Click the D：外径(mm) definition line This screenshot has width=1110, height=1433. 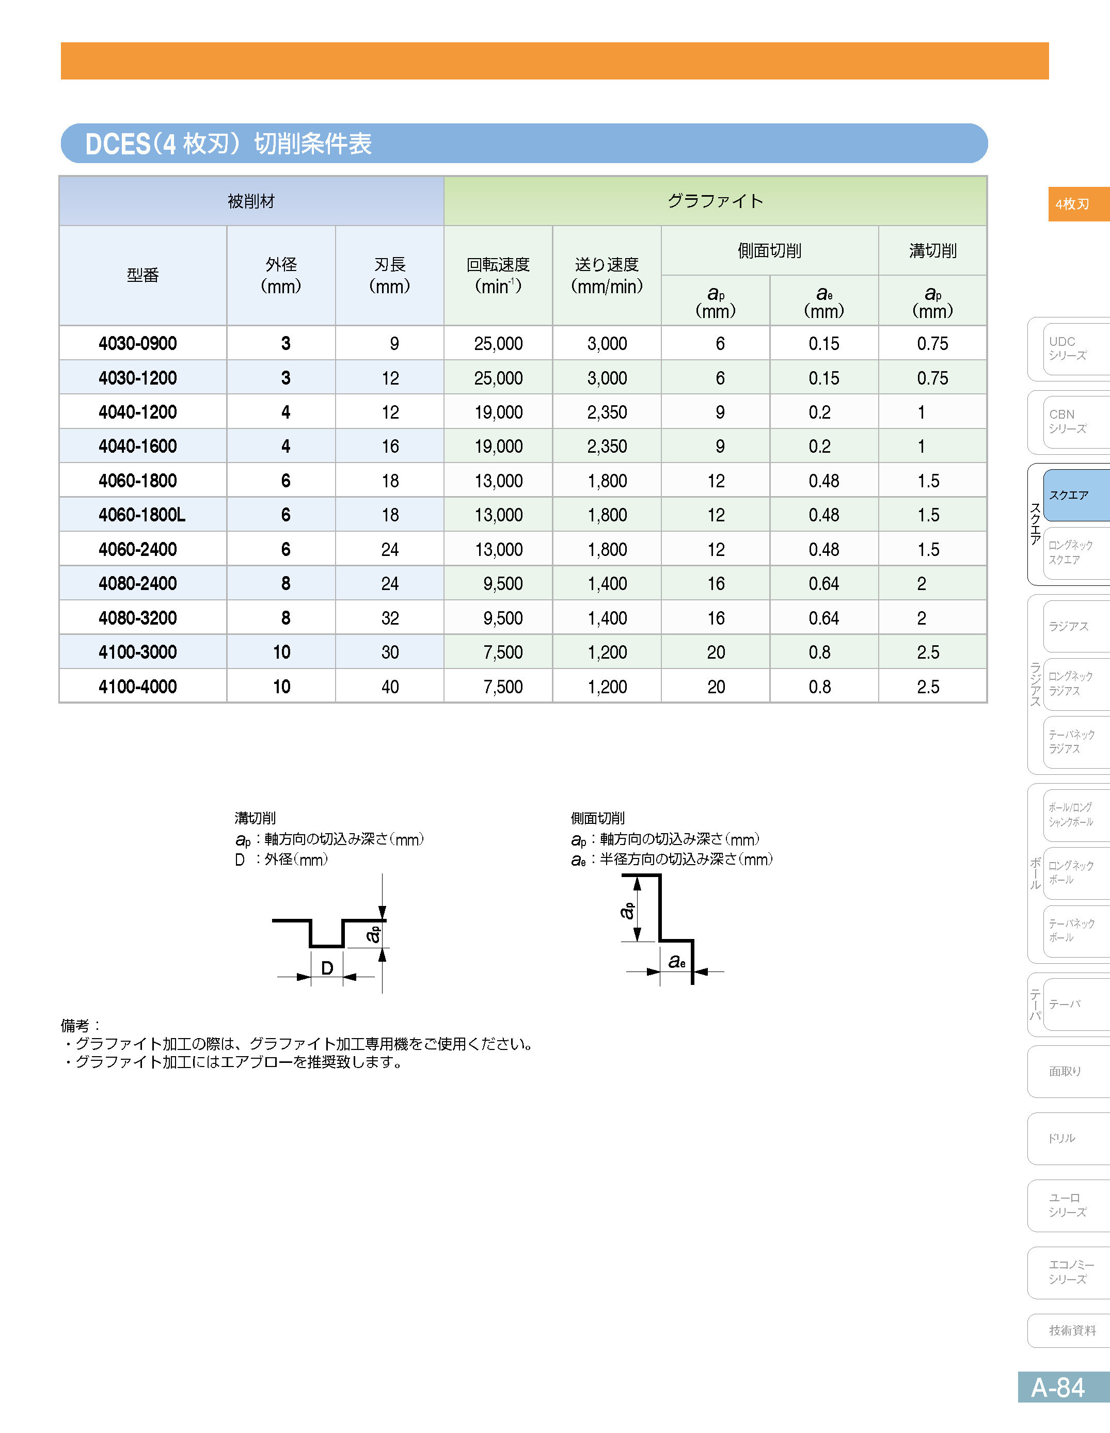(x=281, y=859)
